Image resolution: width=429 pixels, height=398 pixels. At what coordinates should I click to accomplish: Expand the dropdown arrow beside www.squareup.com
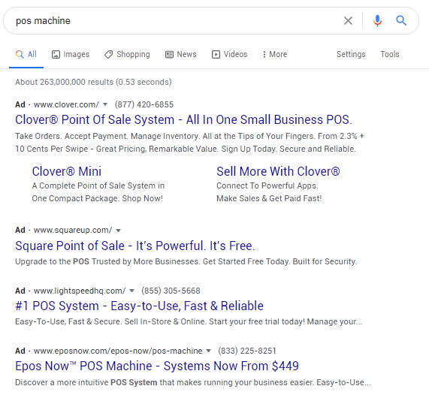point(118,231)
